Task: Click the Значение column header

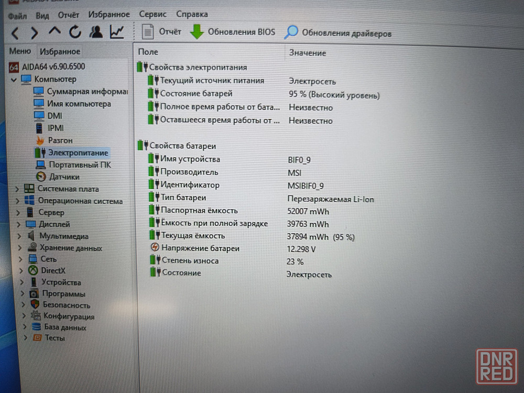Action: pos(307,53)
